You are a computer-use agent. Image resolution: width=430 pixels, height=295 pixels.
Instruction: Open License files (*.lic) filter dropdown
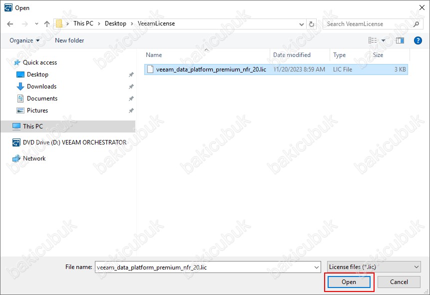point(374,267)
